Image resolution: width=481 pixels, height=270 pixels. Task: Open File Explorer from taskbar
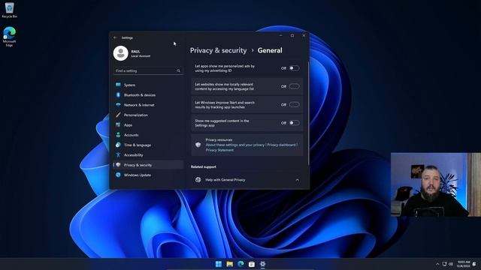pyautogui.click(x=229, y=264)
